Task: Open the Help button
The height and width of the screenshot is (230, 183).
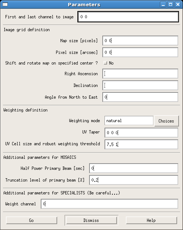Action: (151, 220)
